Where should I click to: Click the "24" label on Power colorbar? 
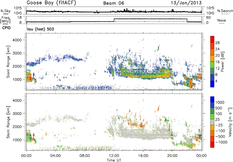(x=217, y=49)
